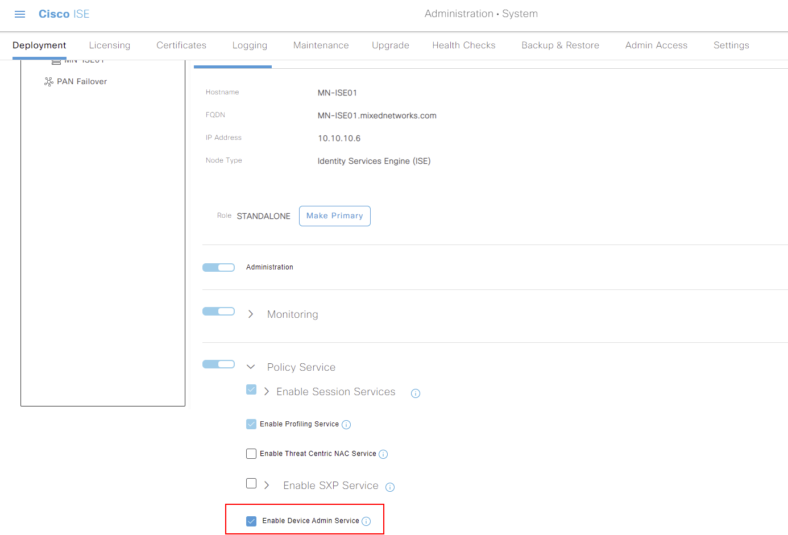This screenshot has width=788, height=535.
Task: Switch to the Licensing tab
Action: 110,45
